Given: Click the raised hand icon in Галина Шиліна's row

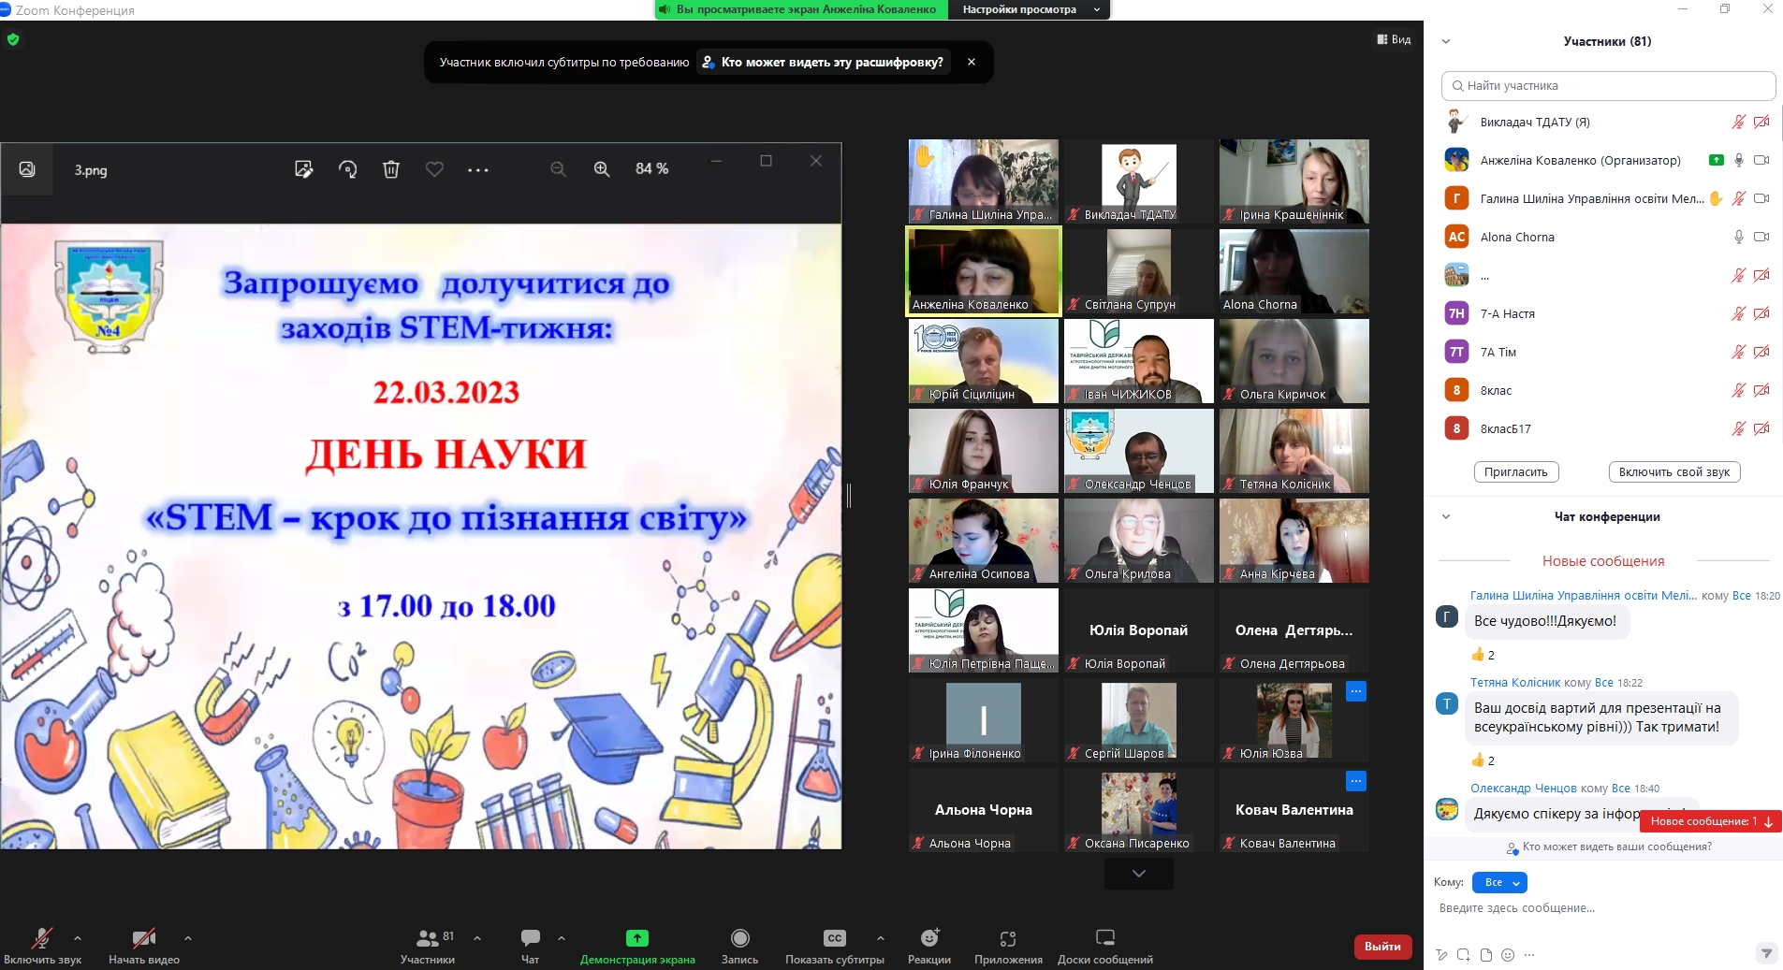Looking at the screenshot, I should point(1716,198).
